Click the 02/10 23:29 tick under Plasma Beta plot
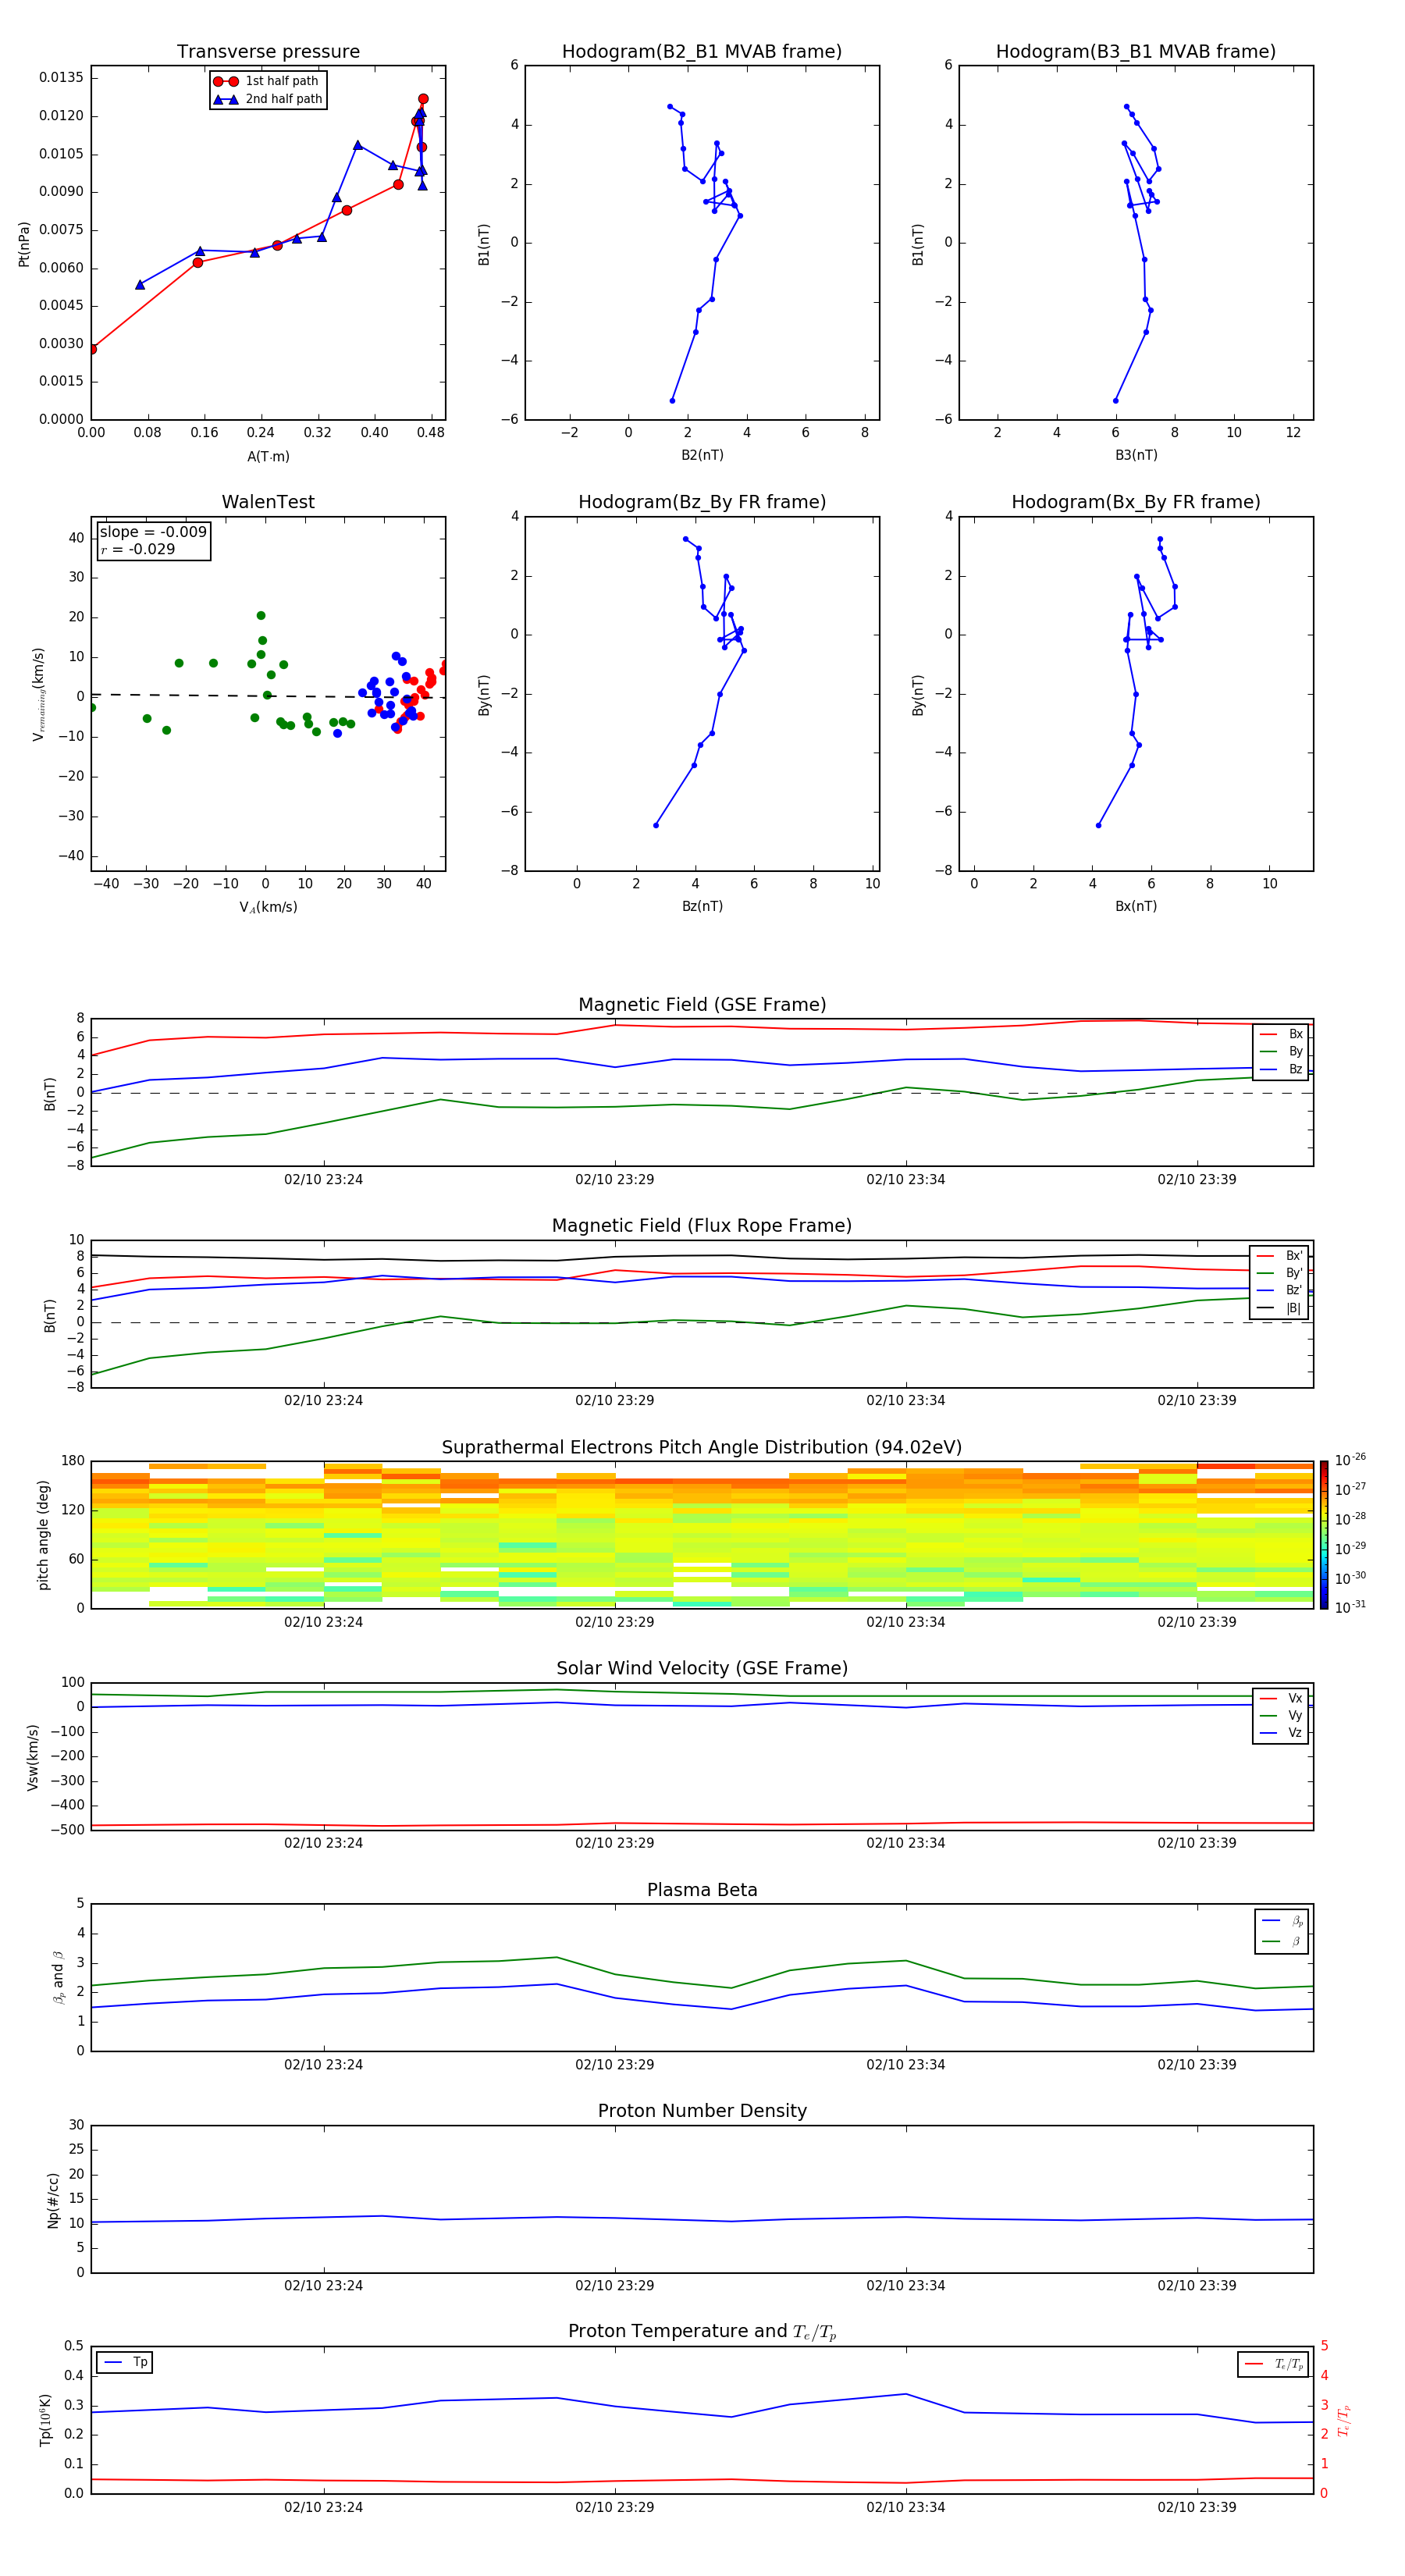 pos(614,2065)
